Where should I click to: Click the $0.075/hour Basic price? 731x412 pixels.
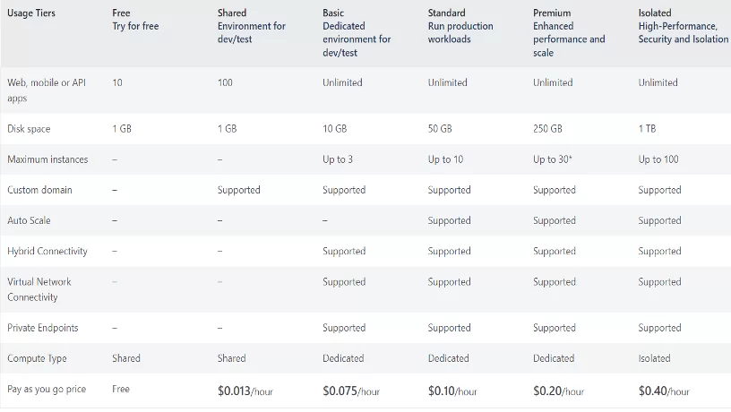pos(351,391)
